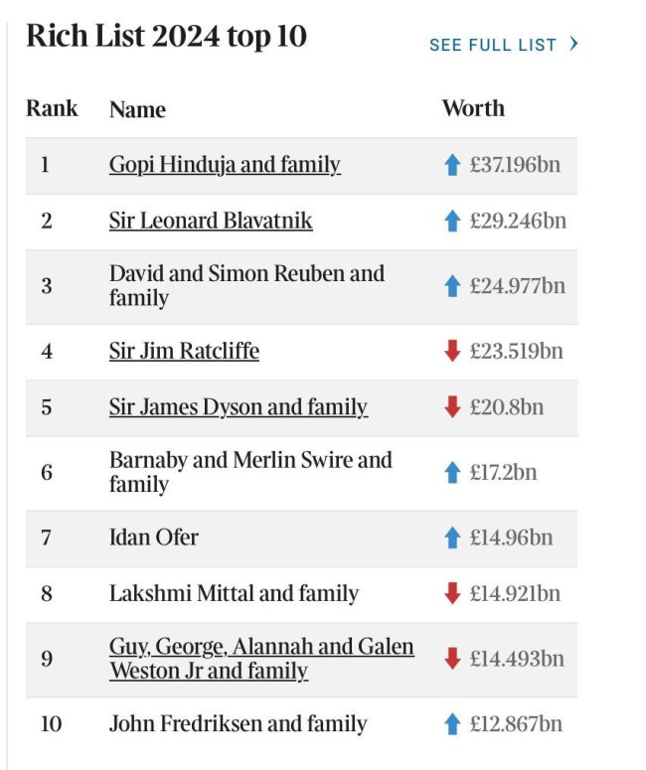Click blue up arrow beside £17.2bn
The height and width of the screenshot is (770, 646).
click(452, 472)
